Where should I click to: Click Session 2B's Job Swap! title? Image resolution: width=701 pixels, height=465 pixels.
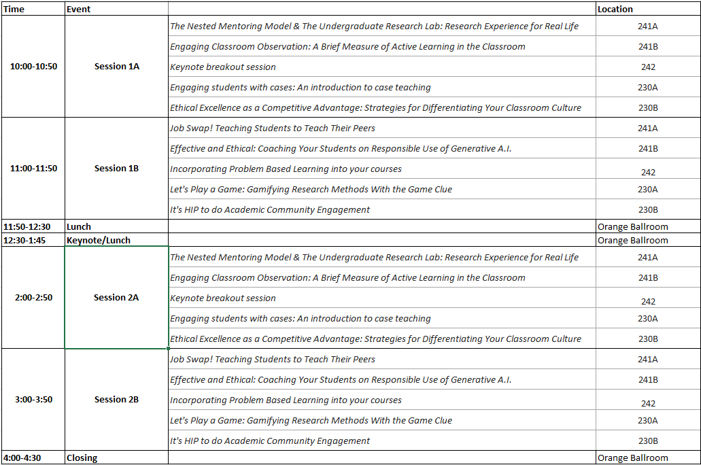pyautogui.click(x=272, y=359)
